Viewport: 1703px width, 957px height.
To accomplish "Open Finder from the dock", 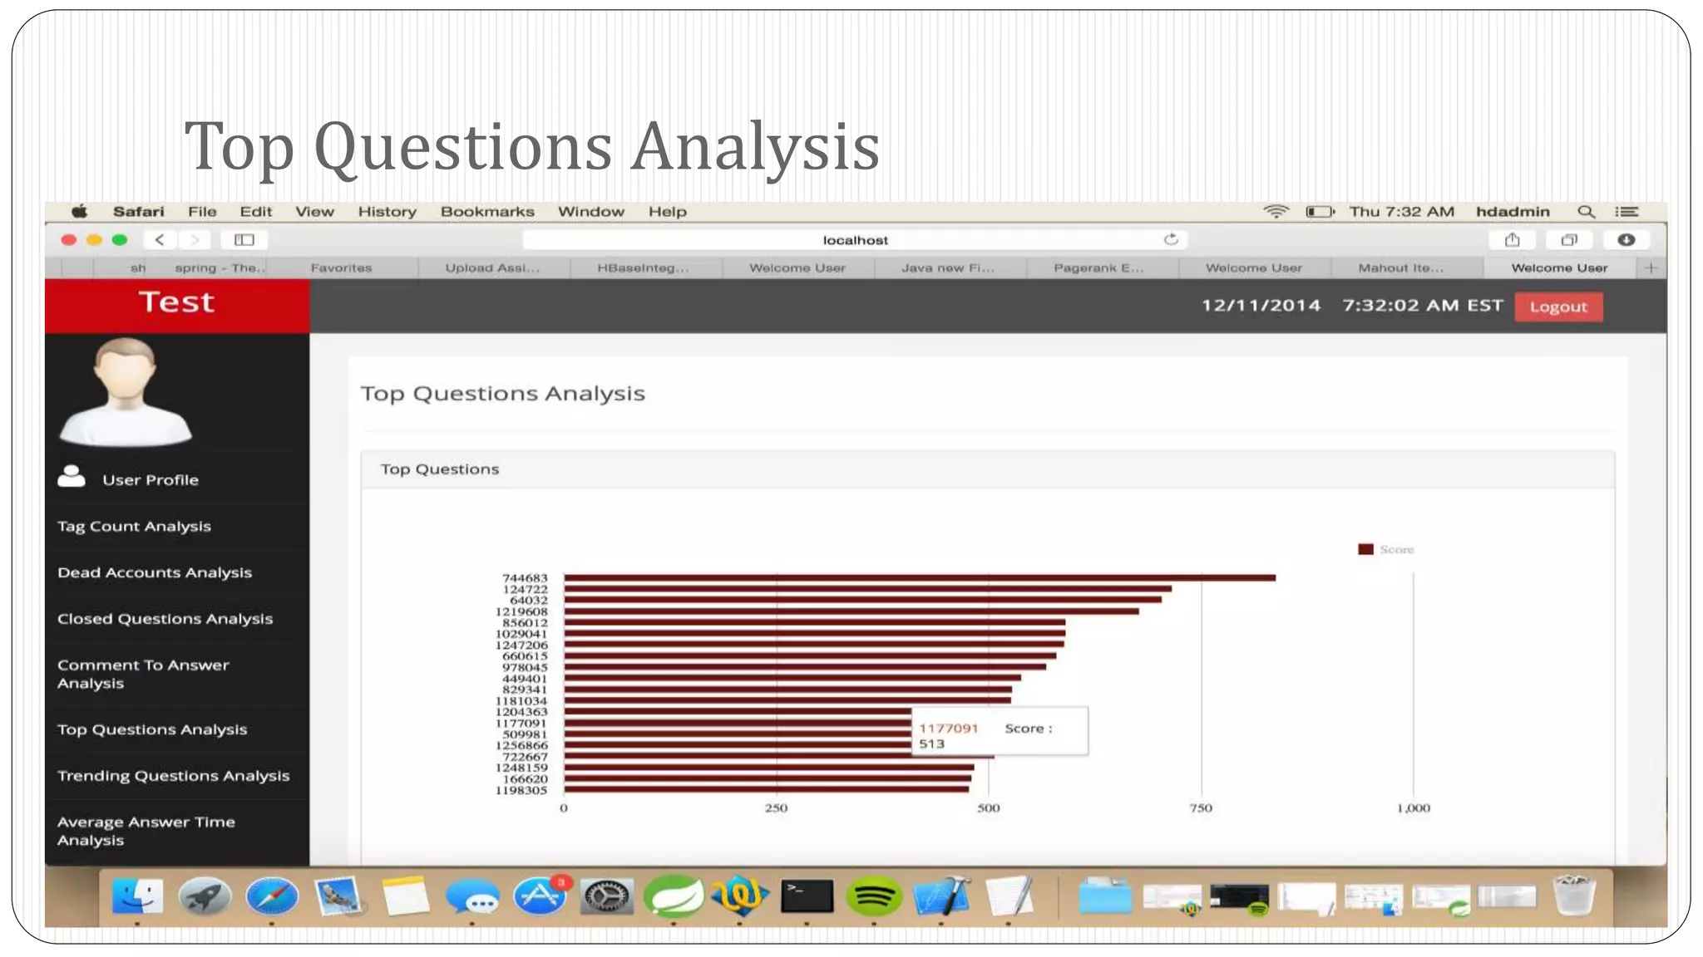I will (x=137, y=897).
